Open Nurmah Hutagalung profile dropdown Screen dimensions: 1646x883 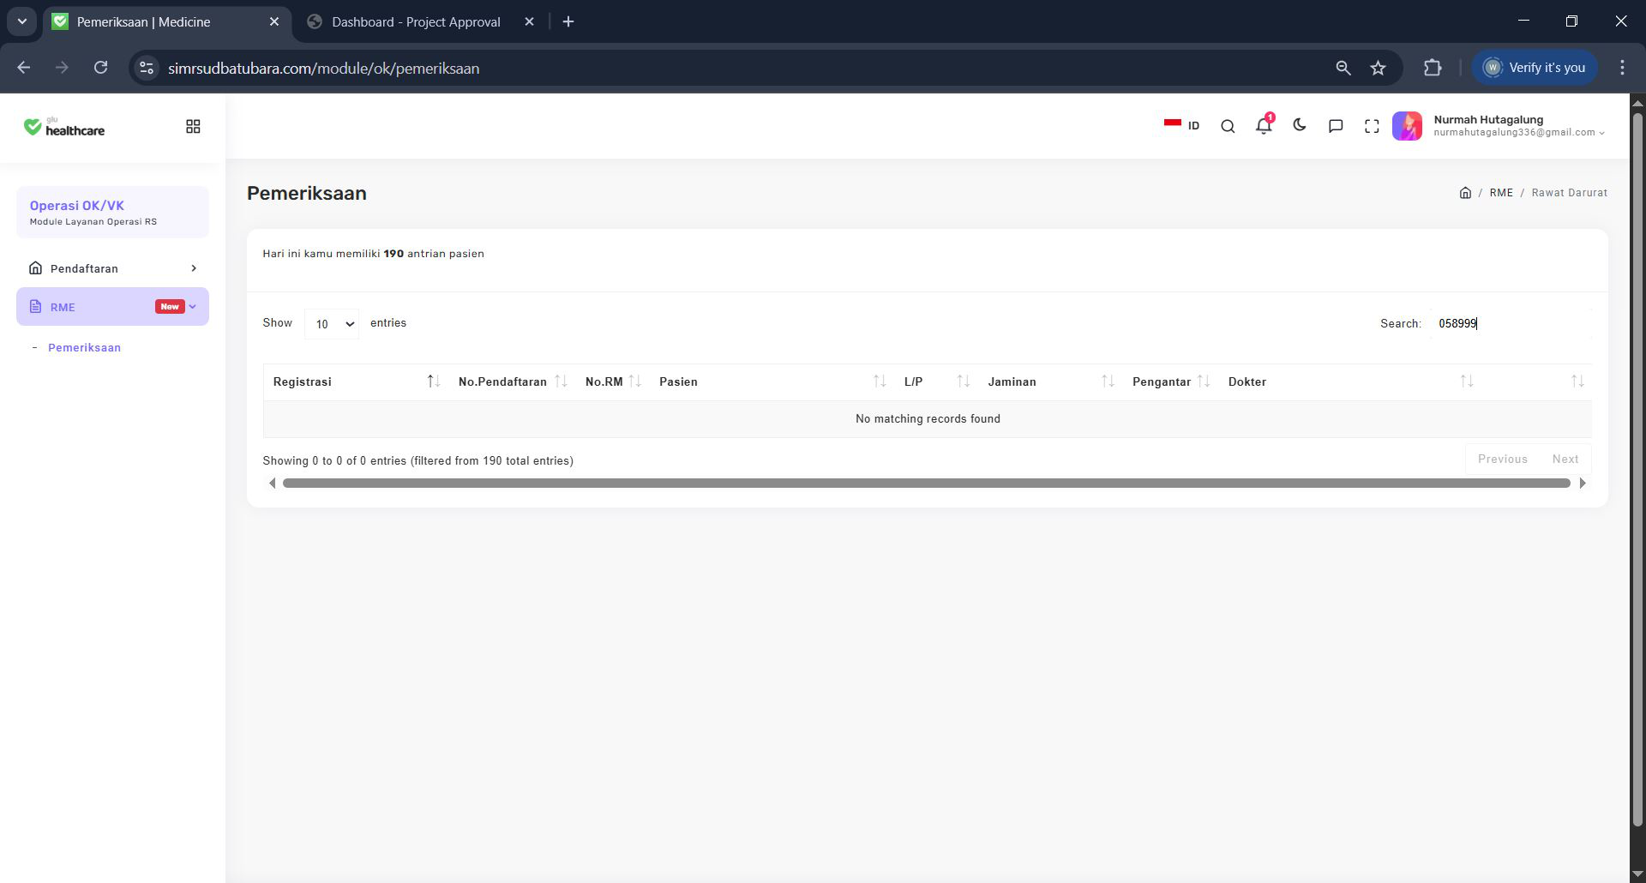pyautogui.click(x=1518, y=126)
